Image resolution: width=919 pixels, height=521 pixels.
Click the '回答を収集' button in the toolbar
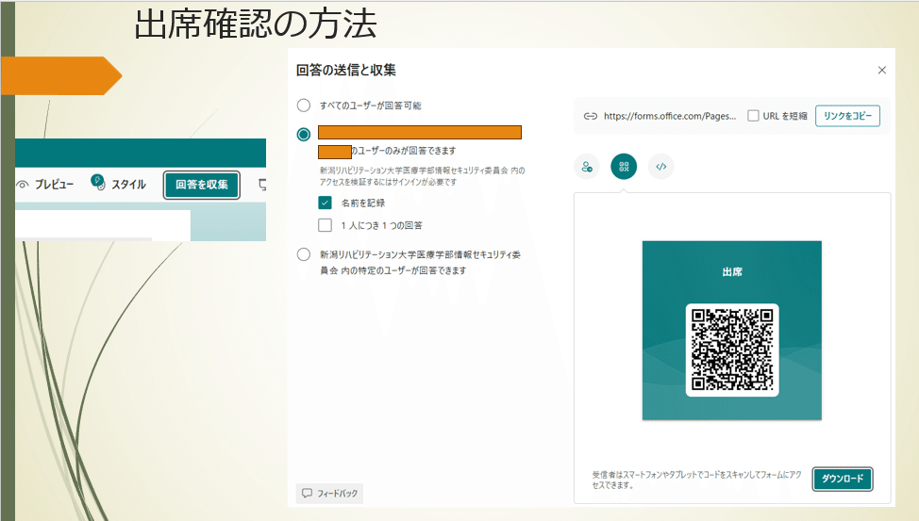pos(202,185)
